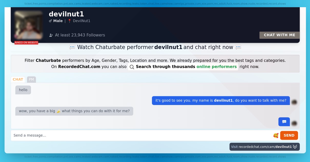
Task: Click the location pin icon
Action: coord(69,21)
